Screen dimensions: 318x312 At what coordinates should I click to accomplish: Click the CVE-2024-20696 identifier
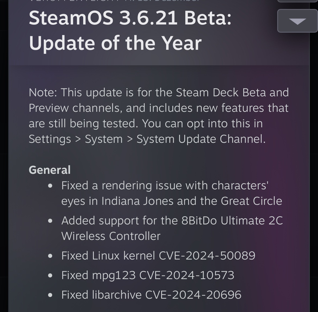click(193, 295)
